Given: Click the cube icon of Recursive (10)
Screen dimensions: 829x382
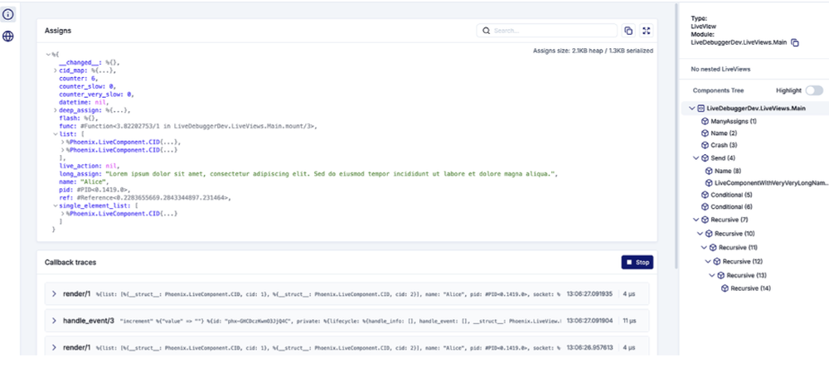Looking at the screenshot, I should point(709,233).
